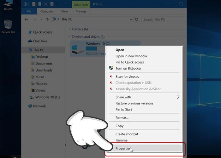Open the address bar history dropdown
The image size is (221, 158).
(x=131, y=19)
